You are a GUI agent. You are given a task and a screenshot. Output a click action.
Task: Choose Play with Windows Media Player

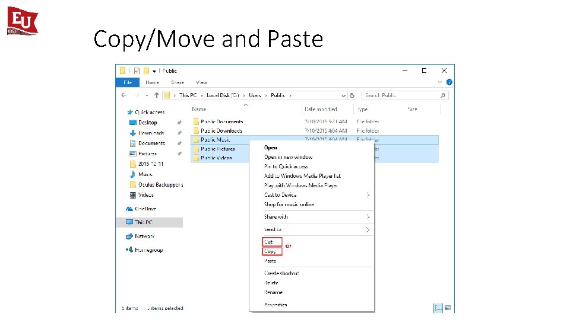pyautogui.click(x=300, y=185)
